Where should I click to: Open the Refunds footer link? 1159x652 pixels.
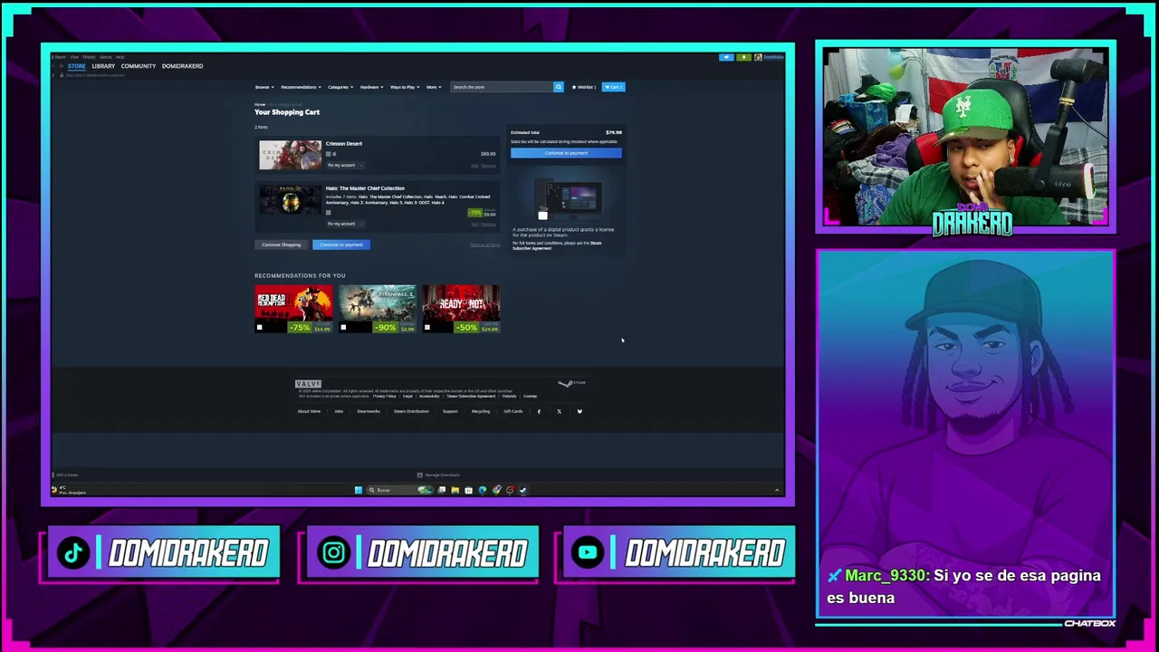510,396
